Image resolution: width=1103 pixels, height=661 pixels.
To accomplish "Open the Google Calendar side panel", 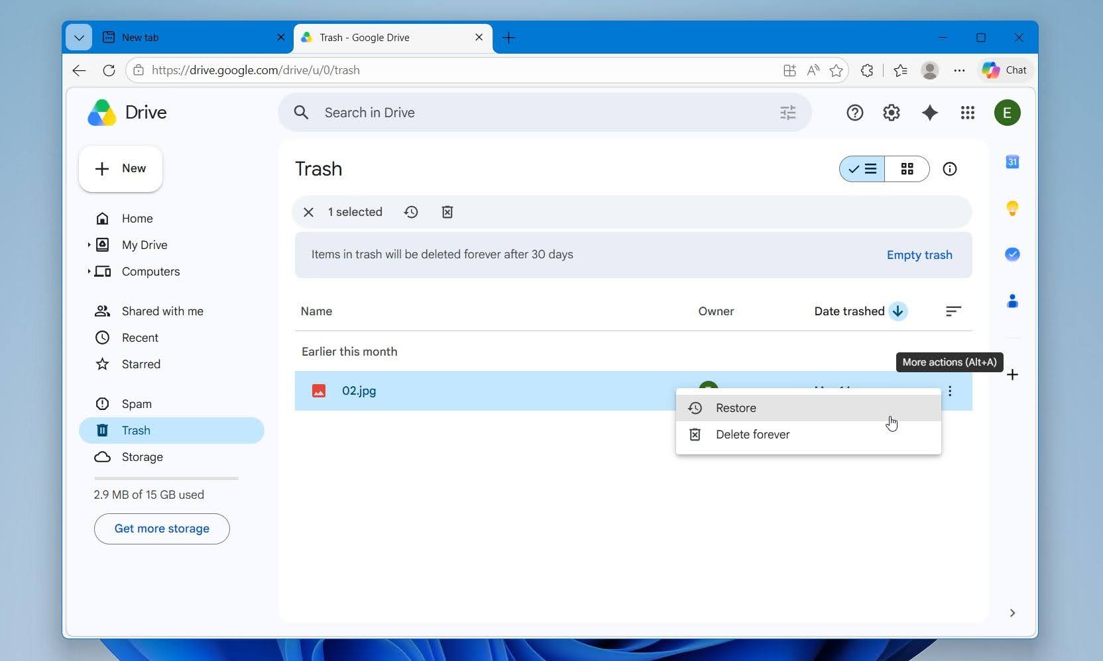I will [1012, 162].
